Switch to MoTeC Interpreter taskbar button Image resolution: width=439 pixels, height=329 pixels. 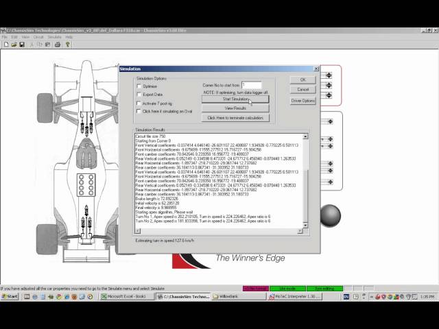295,297
